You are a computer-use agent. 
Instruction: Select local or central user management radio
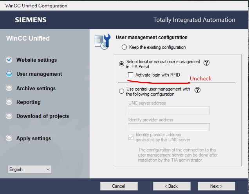tap(121, 64)
